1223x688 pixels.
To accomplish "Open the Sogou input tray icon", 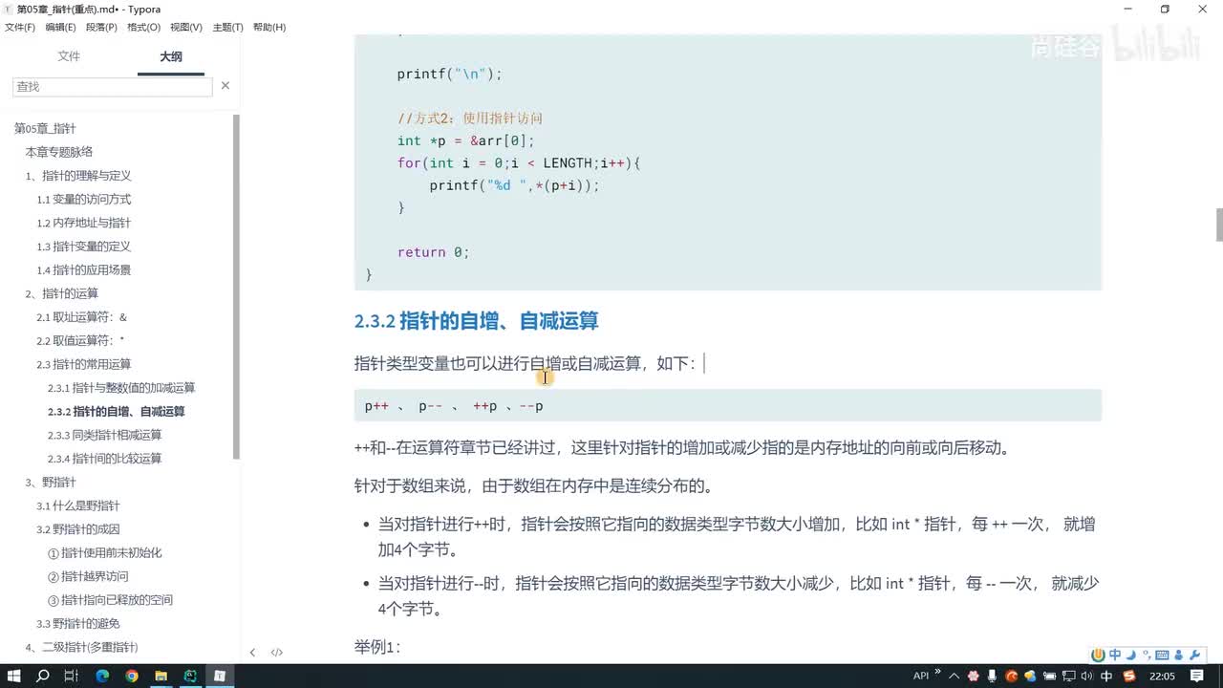I will [1129, 676].
